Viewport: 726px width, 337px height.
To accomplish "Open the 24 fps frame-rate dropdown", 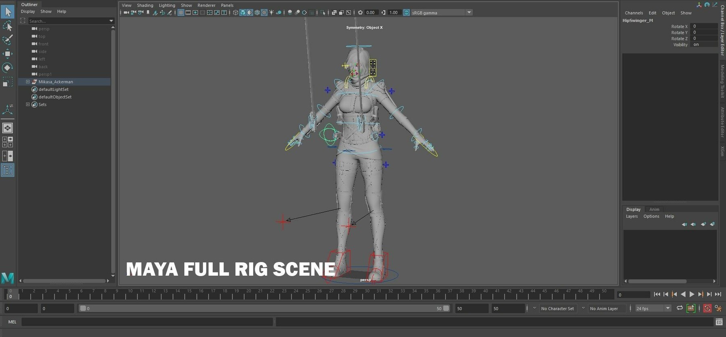I will [668, 308].
